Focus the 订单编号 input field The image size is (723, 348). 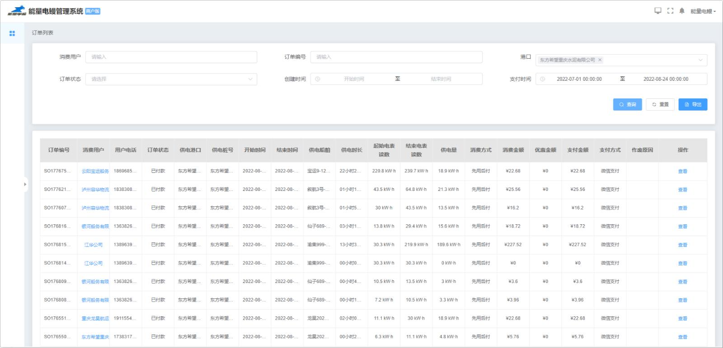[396, 57]
